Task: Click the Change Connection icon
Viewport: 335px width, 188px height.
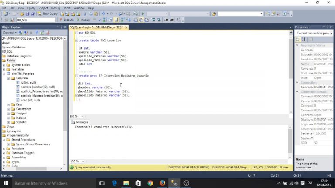Action: point(11,20)
